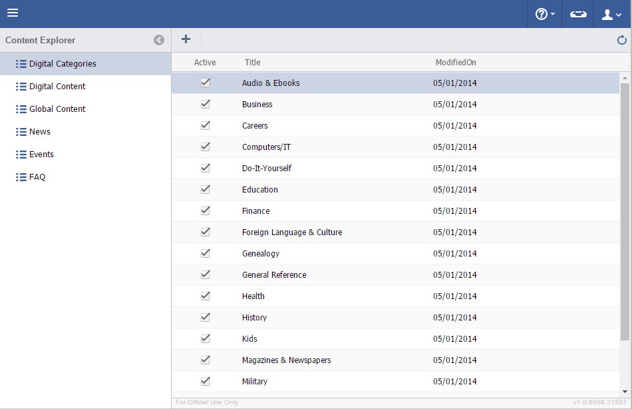Screen dimensions: 632x409
Task: Collapse the Content Explorer panel
Action: point(159,40)
